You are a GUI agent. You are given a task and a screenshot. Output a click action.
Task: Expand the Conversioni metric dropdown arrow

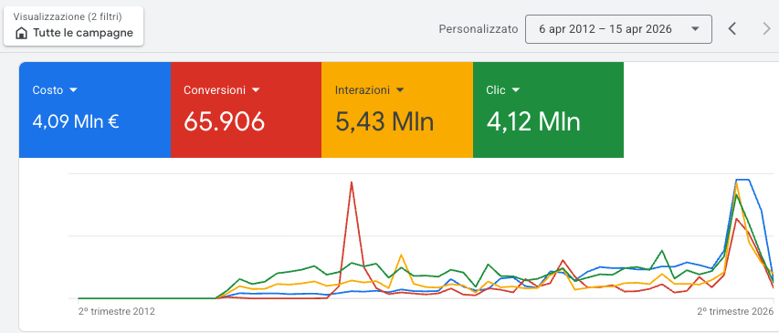click(x=256, y=90)
